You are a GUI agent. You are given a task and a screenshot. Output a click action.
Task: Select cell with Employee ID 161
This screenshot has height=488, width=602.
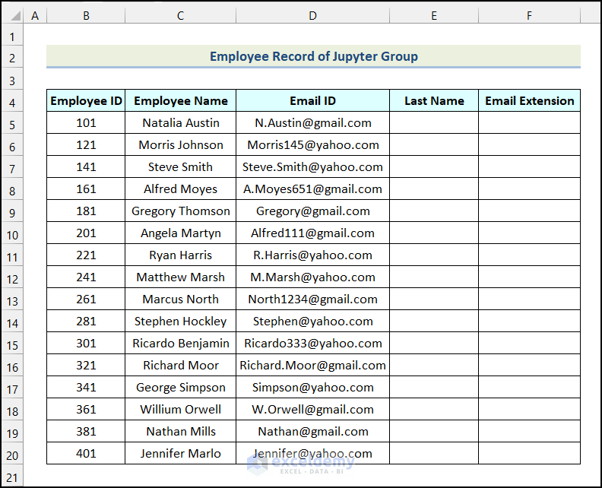(x=86, y=189)
